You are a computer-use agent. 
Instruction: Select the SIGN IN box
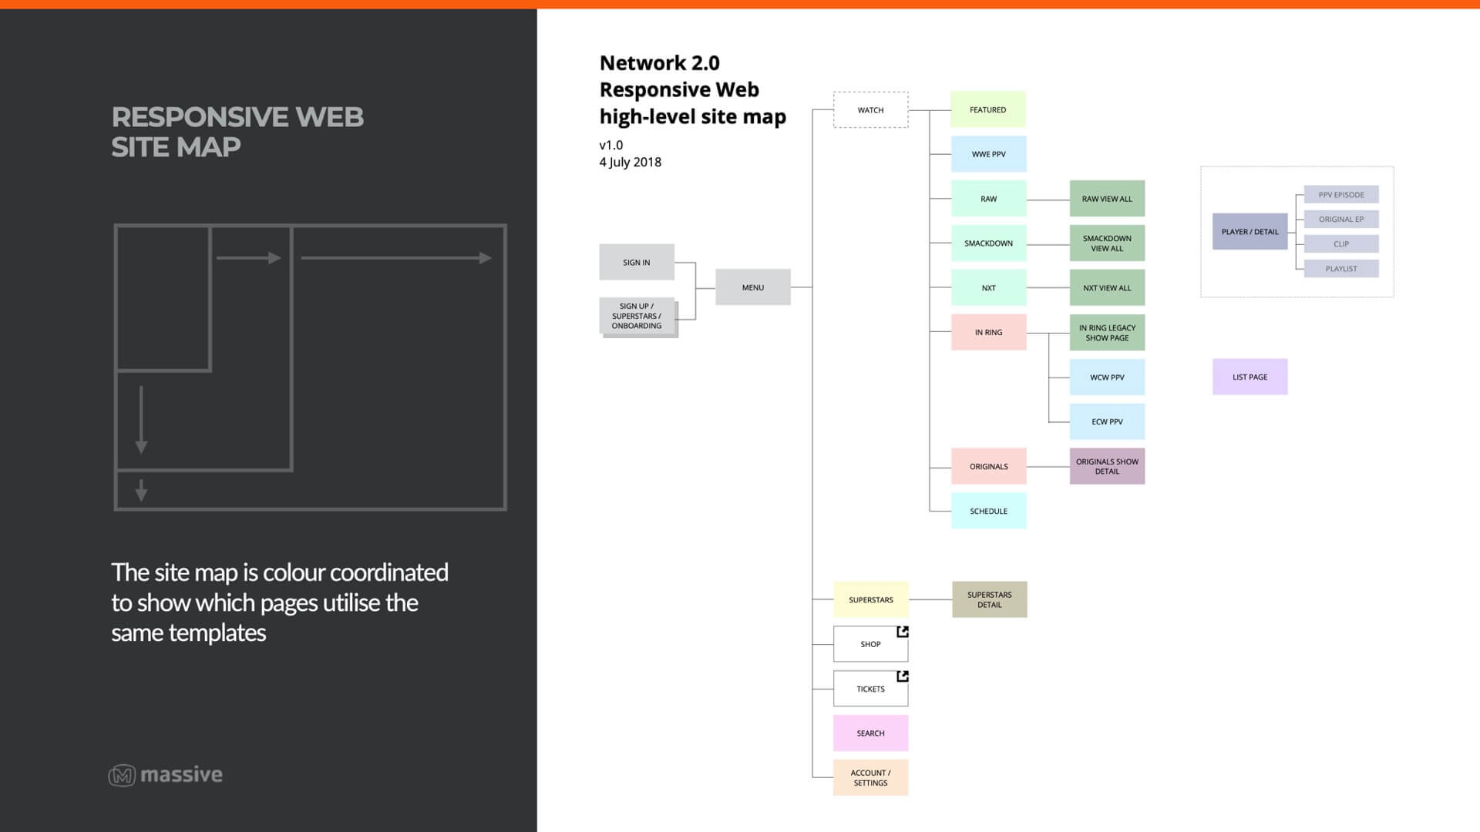tap(637, 262)
